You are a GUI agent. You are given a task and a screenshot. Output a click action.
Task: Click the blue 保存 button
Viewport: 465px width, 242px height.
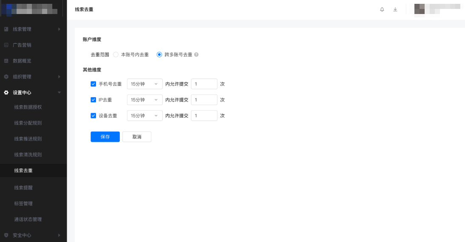click(x=105, y=137)
